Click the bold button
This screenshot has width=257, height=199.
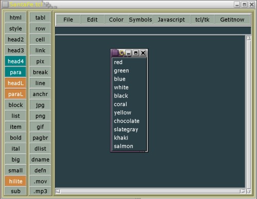pyautogui.click(x=15, y=137)
